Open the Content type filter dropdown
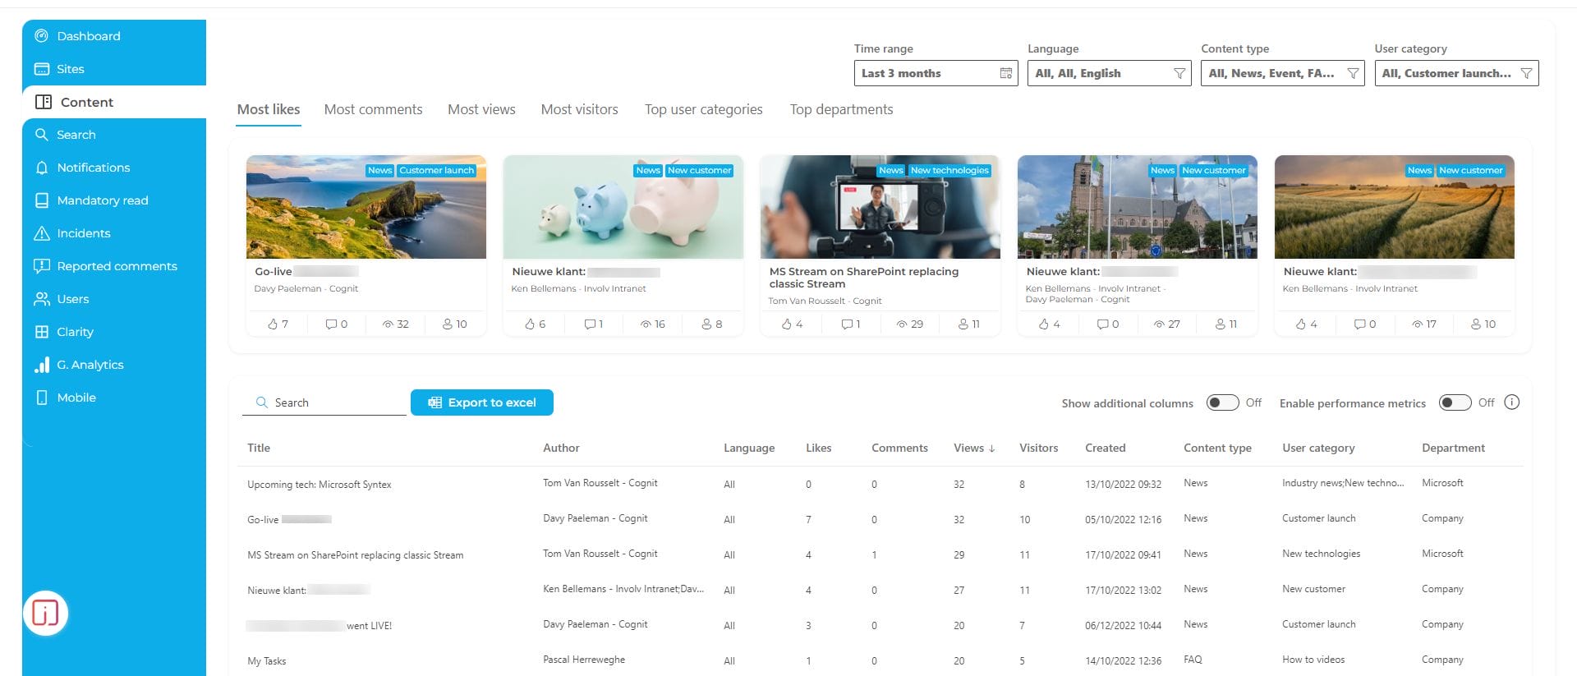This screenshot has height=676, width=1577. [x=1281, y=73]
